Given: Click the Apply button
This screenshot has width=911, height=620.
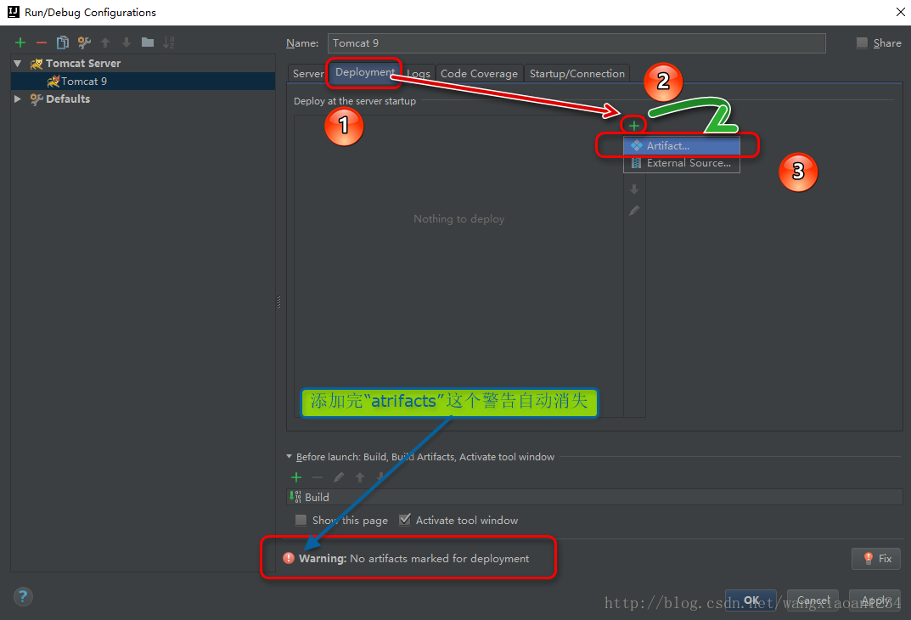Looking at the screenshot, I should click(x=875, y=600).
